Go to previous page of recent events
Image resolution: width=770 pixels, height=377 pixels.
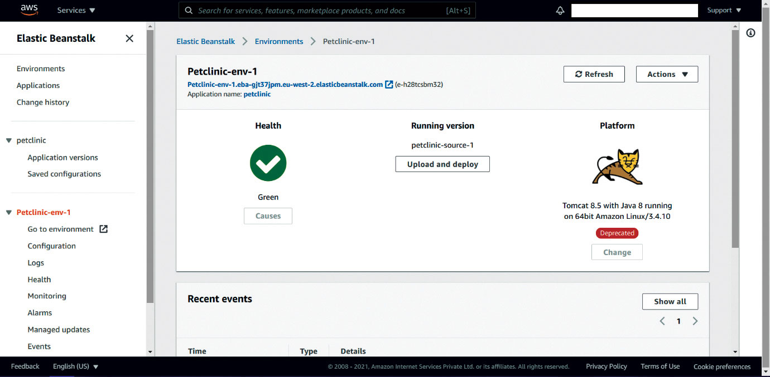click(662, 321)
